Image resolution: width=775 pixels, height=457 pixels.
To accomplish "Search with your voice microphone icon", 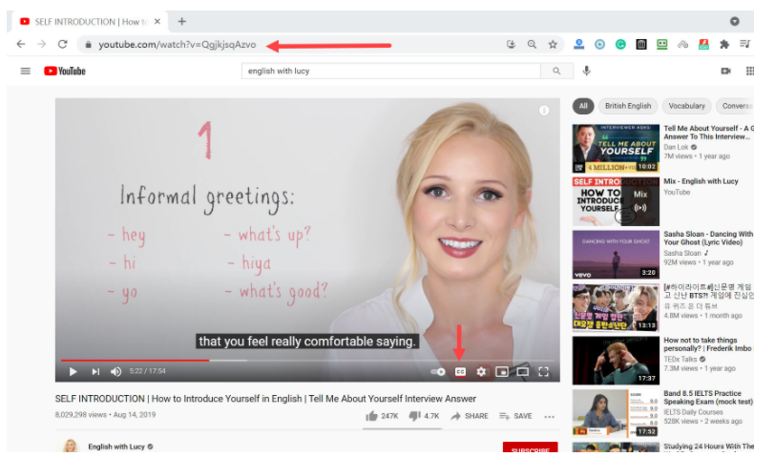I will coord(587,71).
